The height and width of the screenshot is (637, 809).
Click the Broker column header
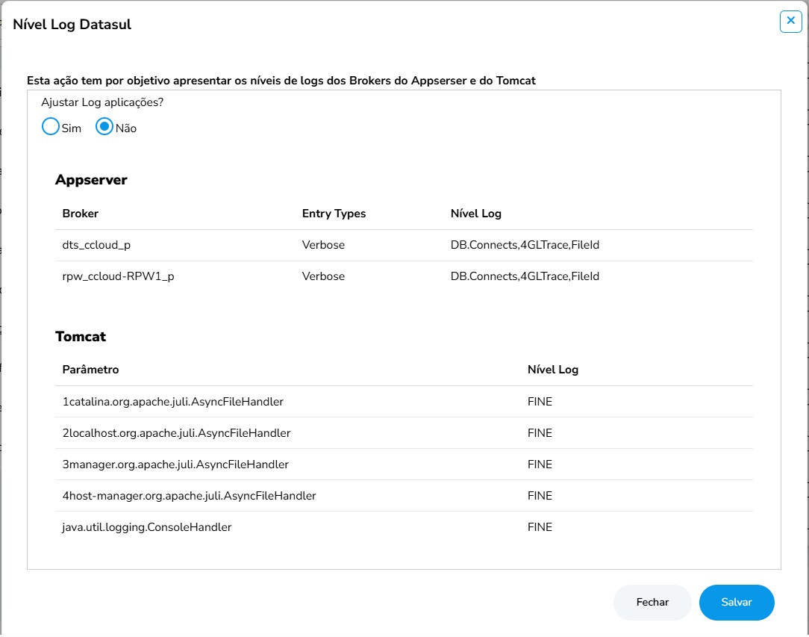(81, 214)
